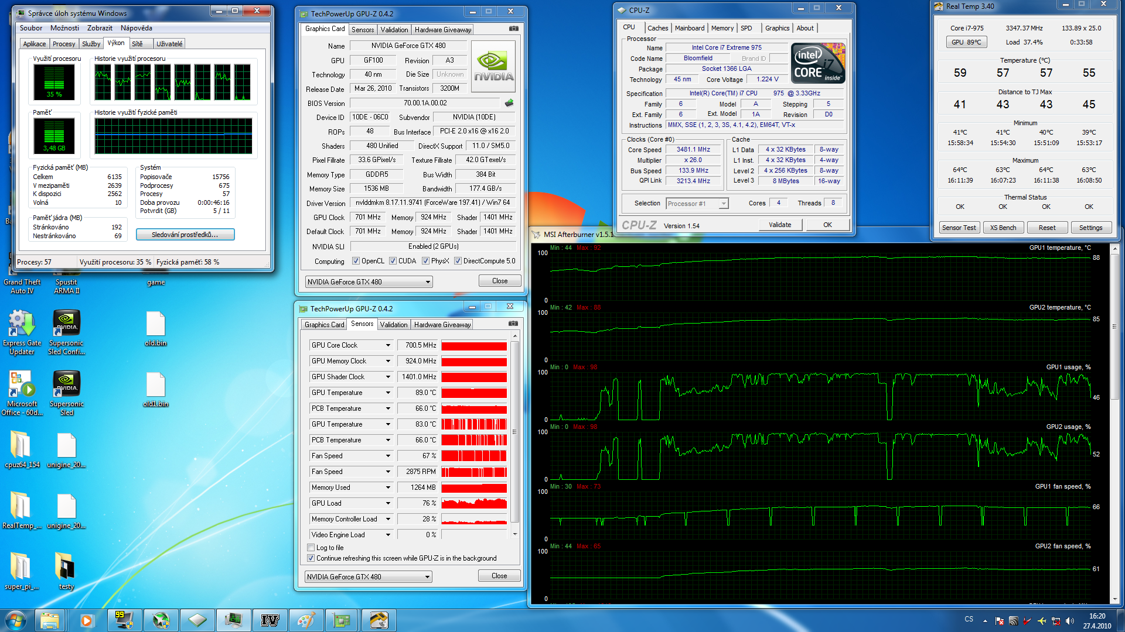Select the testy folder on the desktop
The height and width of the screenshot is (632, 1125).
point(66,572)
